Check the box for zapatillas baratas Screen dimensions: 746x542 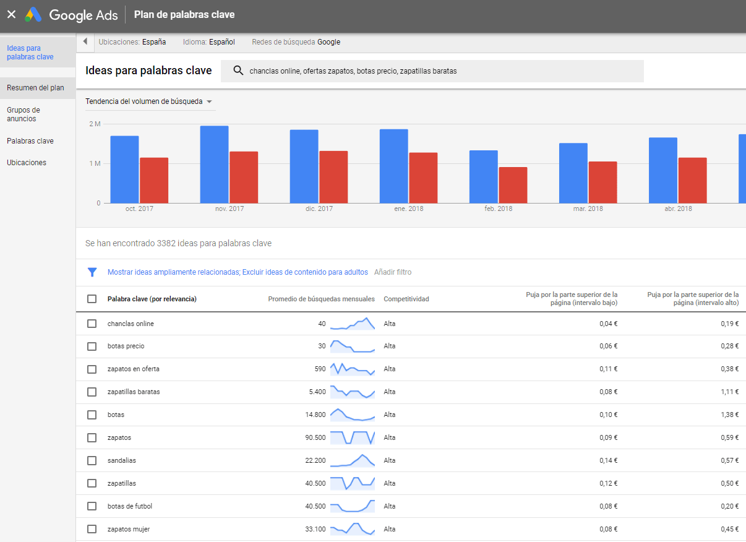(x=92, y=392)
